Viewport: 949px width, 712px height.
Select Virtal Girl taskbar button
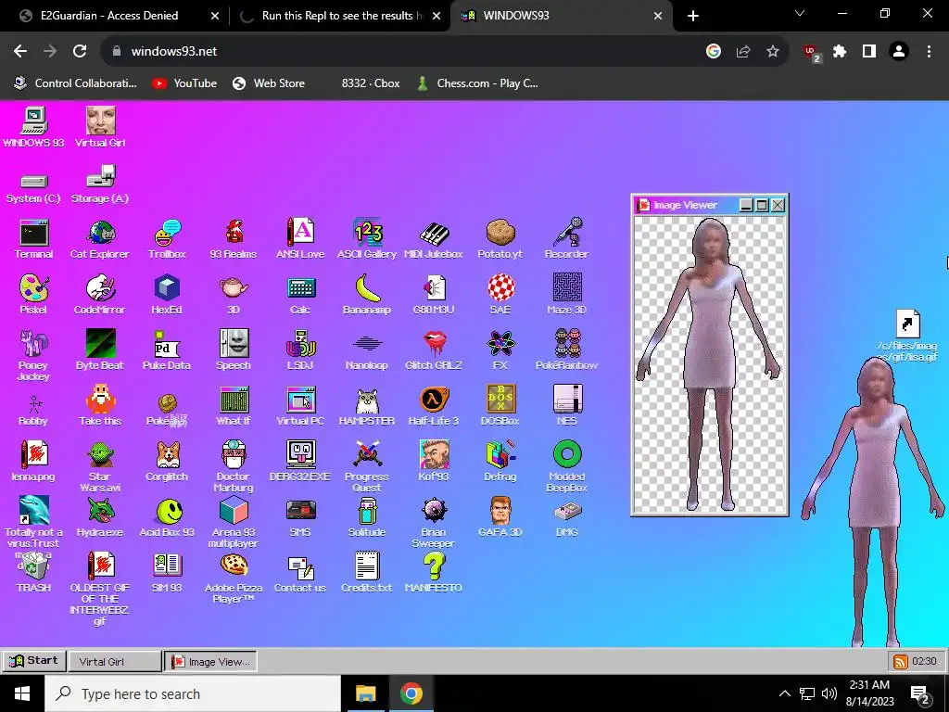pyautogui.click(x=114, y=661)
